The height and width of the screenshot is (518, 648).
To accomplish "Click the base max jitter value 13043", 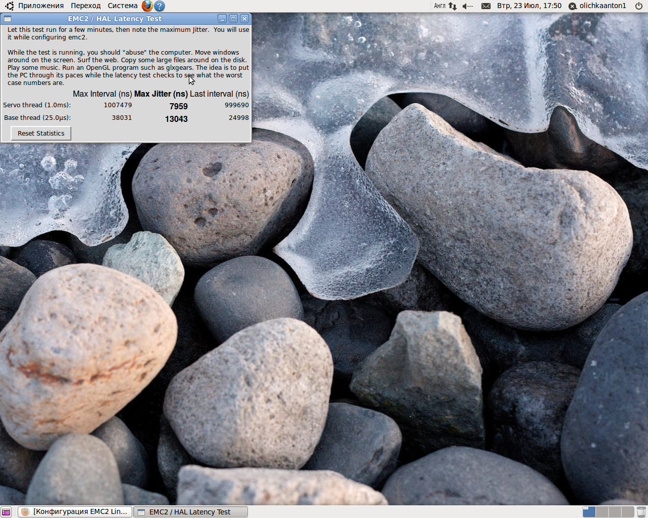I will pyautogui.click(x=176, y=119).
